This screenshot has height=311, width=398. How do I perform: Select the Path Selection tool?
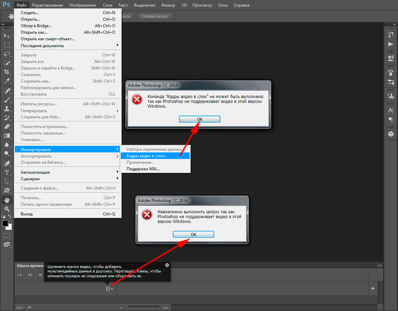(x=7, y=181)
